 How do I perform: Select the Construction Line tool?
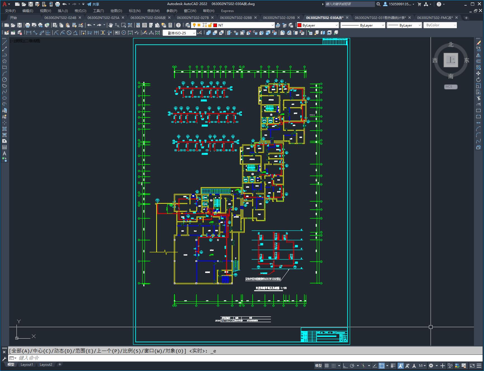[x=4, y=49]
